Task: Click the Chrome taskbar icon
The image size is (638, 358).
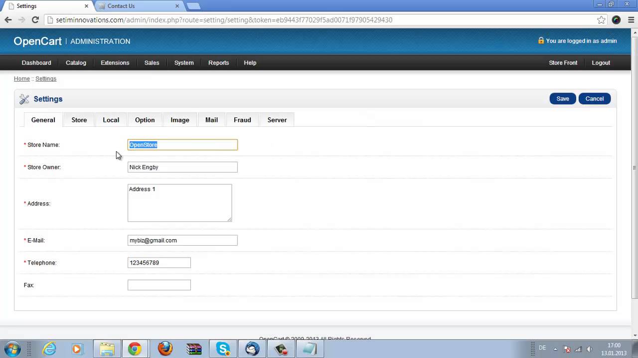Action: point(135,349)
